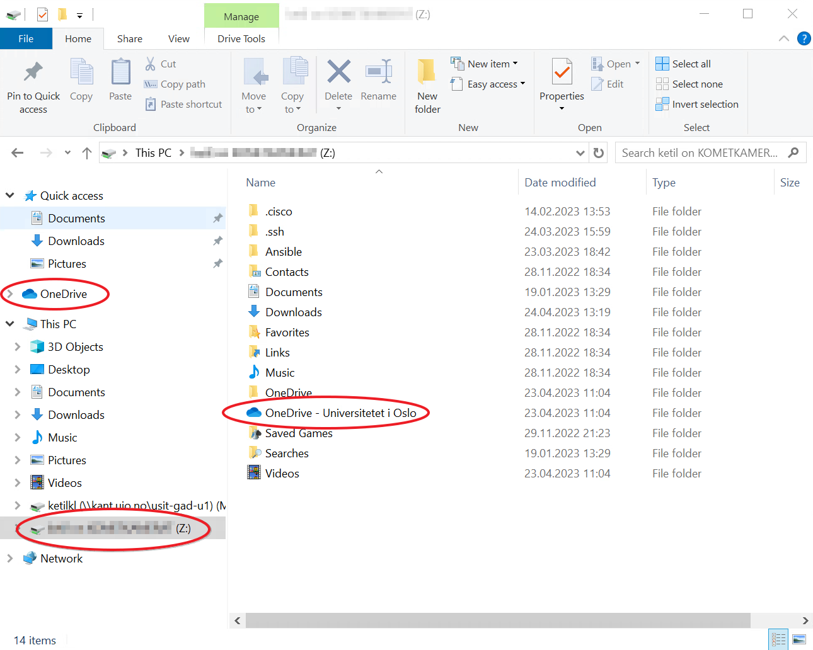The width and height of the screenshot is (813, 650).
Task: Click Invert selection in the ribbon
Action: click(x=697, y=104)
